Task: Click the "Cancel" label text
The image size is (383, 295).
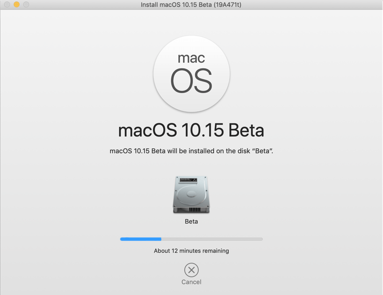Action: coord(191,282)
